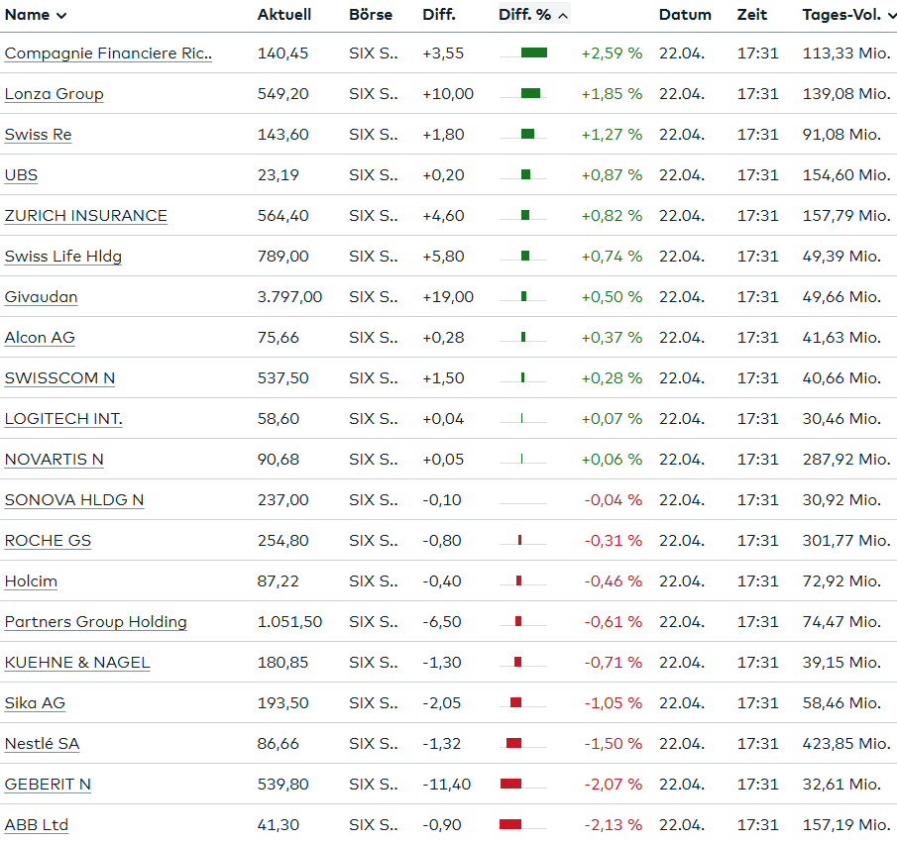The image size is (897, 843).
Task: Click the Aktuell column header
Action: [284, 15]
